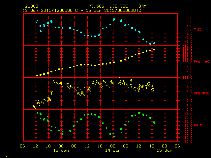Viewport: 211px width, 158px height.
Task: Click the end time 15 Jan 2015/000000UTC
Action: point(113,11)
